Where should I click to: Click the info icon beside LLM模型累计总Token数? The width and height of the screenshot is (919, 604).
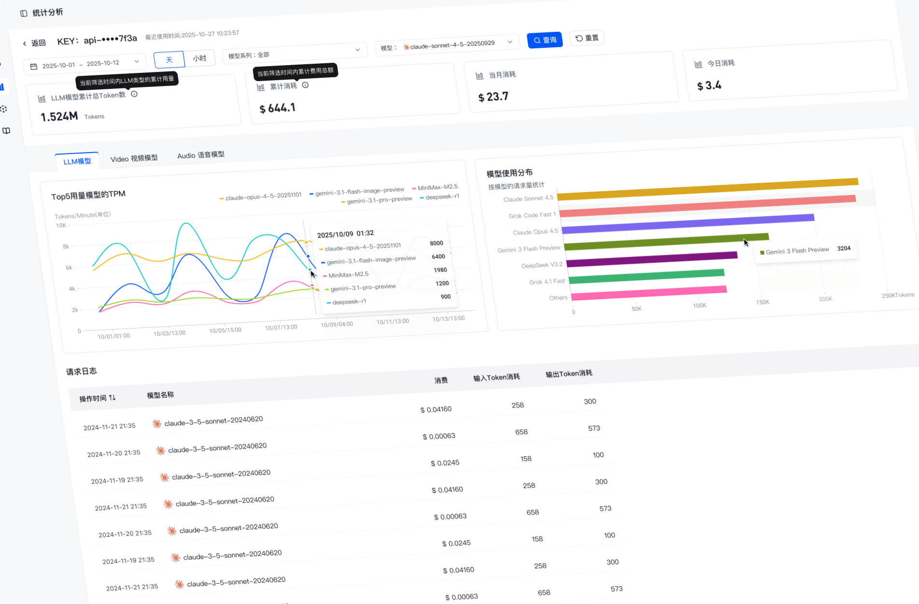point(134,94)
